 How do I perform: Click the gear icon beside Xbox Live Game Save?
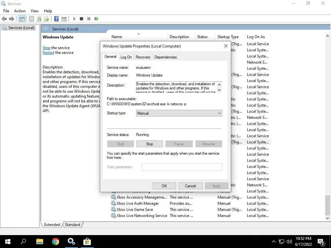click(113, 209)
